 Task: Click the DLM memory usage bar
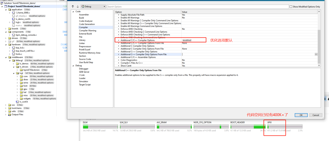[x=101, y=126]
